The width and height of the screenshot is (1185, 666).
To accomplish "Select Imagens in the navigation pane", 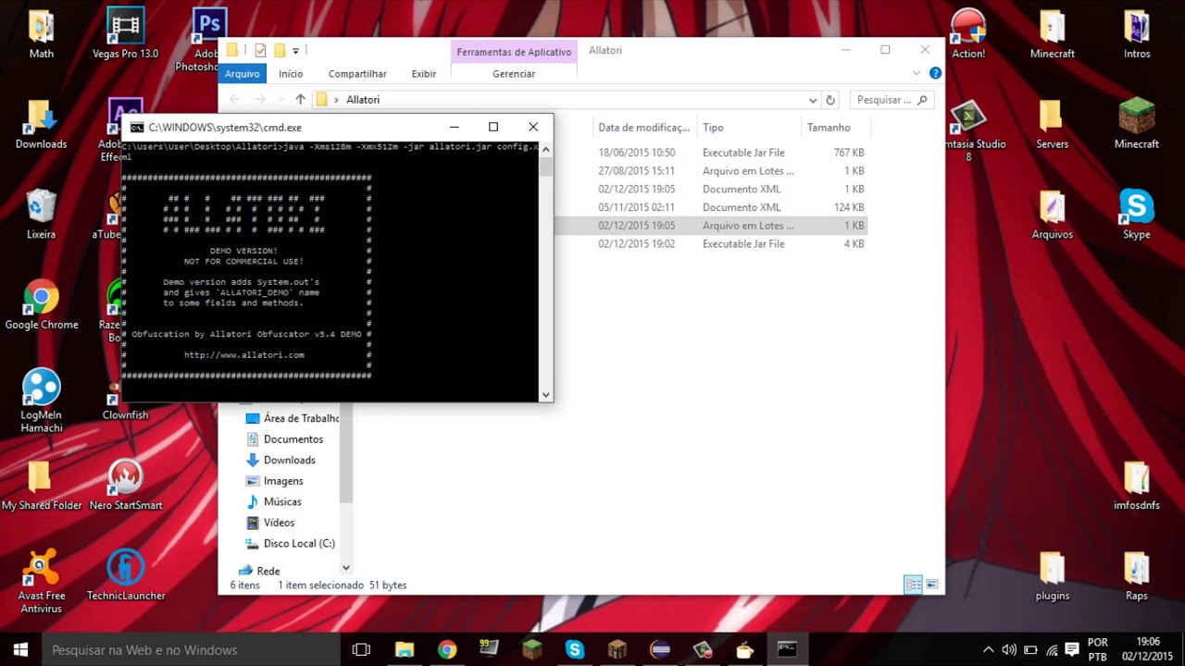I will 275,481.
